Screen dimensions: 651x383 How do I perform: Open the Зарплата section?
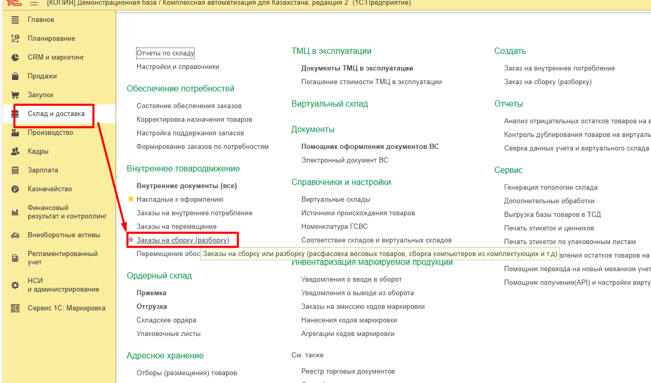[x=43, y=170]
